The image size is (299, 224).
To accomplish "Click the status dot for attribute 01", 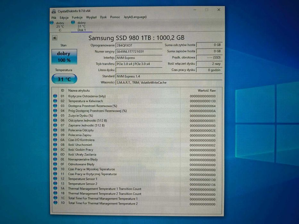I will 55,96.
